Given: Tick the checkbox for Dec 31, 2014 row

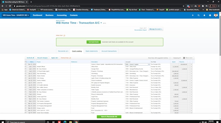Looking at the screenshot, I should (x=25, y=64).
